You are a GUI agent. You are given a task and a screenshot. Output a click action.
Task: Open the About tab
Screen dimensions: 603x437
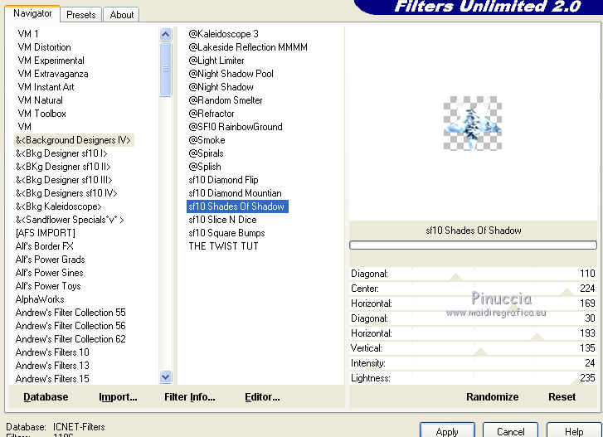pos(122,15)
